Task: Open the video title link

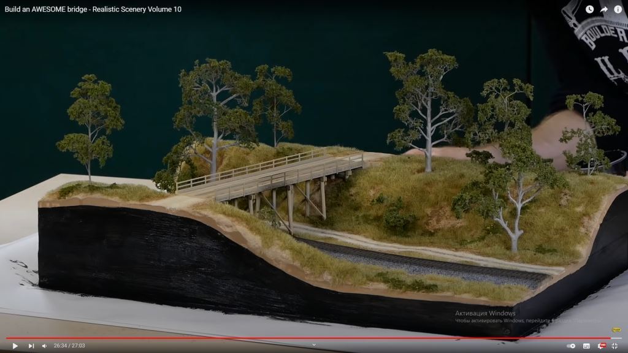Action: (93, 9)
